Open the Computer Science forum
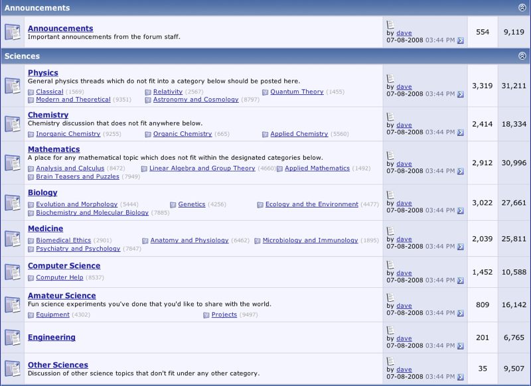Viewport: 531px width, 386px height. (64, 266)
